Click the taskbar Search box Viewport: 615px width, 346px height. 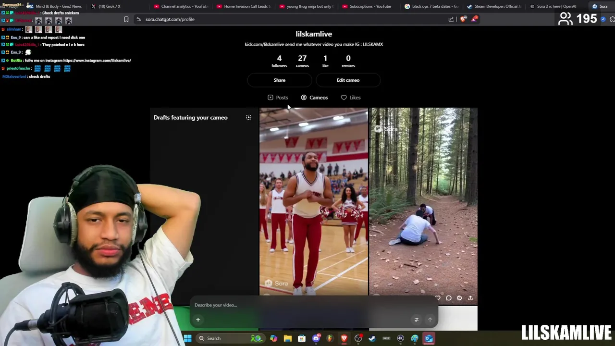pyautogui.click(x=232, y=338)
